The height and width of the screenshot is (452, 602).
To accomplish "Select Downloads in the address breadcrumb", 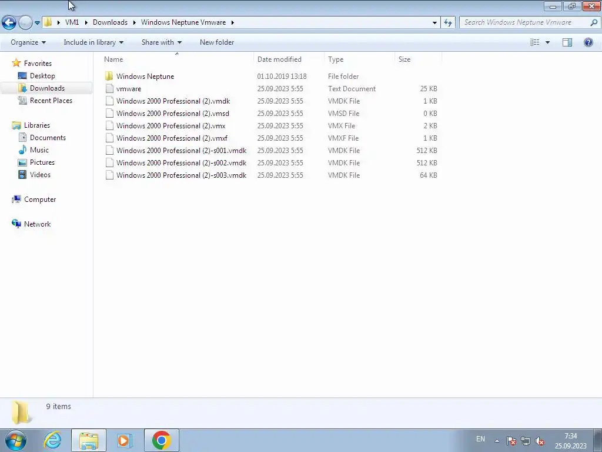I will click(110, 22).
